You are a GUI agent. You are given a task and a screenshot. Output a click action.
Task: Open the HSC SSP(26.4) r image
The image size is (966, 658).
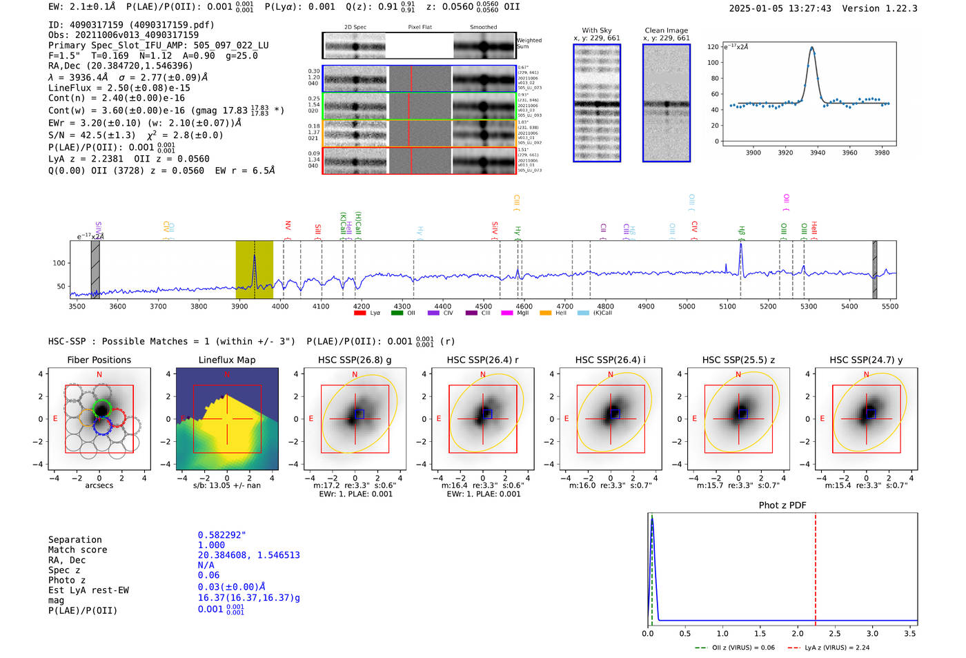[483, 419]
